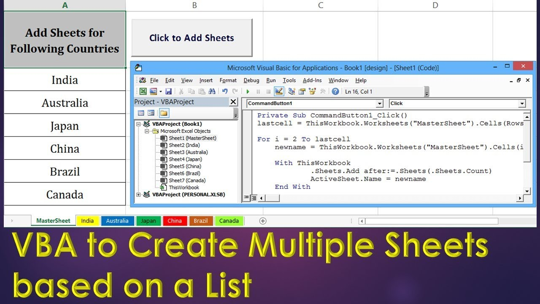Toggle Design Mode in the toolbar
540x304 pixels.
click(279, 91)
